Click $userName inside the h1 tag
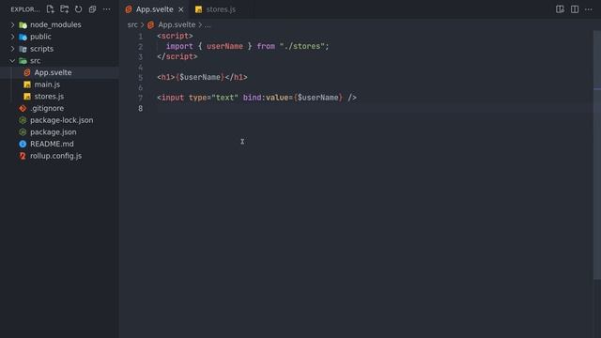This screenshot has height=338, width=601. (200, 77)
